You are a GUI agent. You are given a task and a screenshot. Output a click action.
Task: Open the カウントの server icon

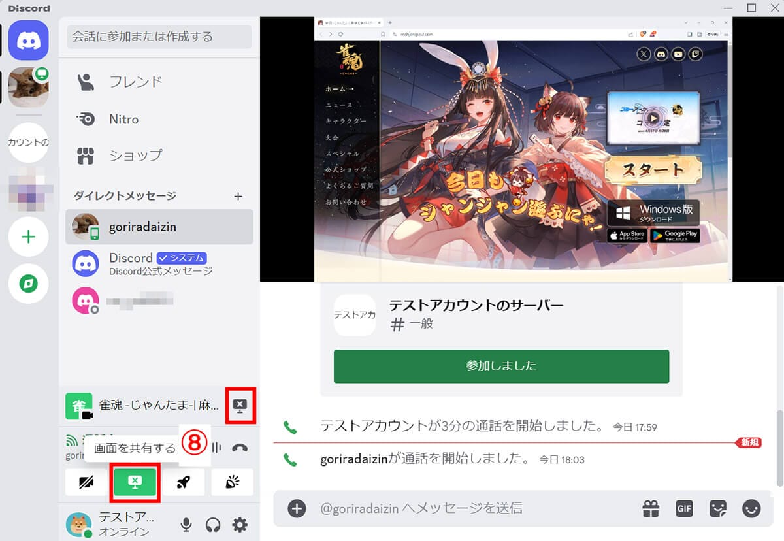28,142
